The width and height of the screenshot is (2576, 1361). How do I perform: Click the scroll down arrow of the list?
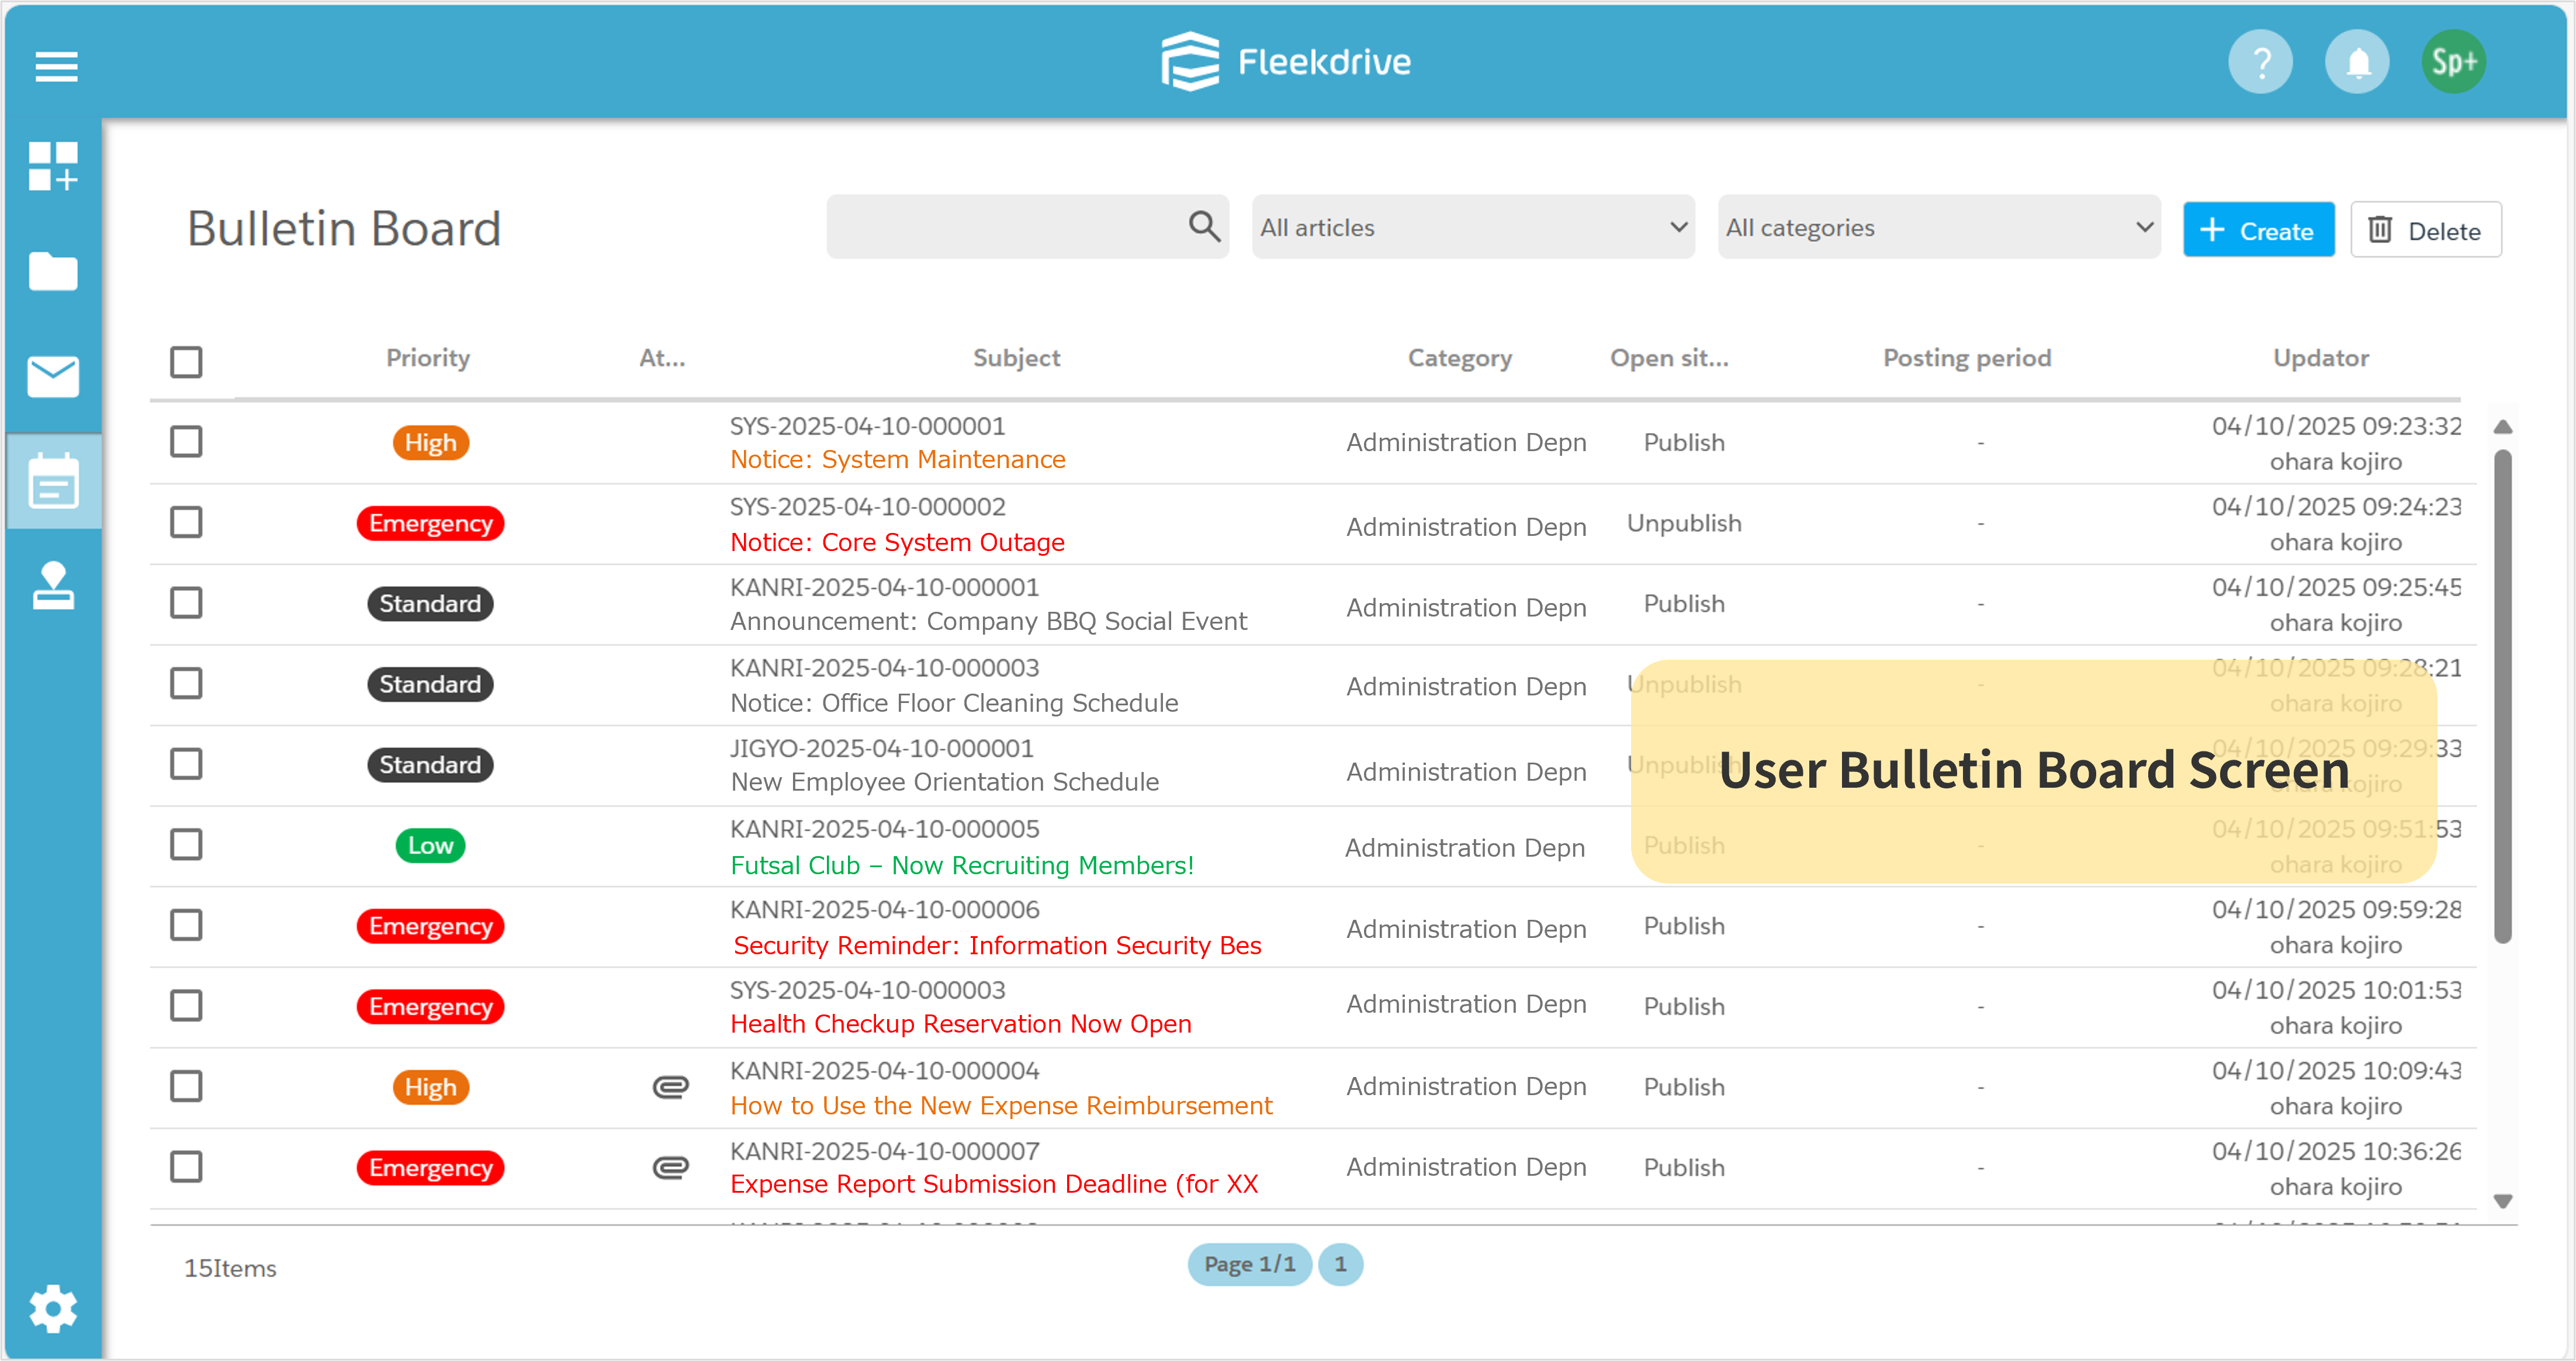(2503, 1201)
